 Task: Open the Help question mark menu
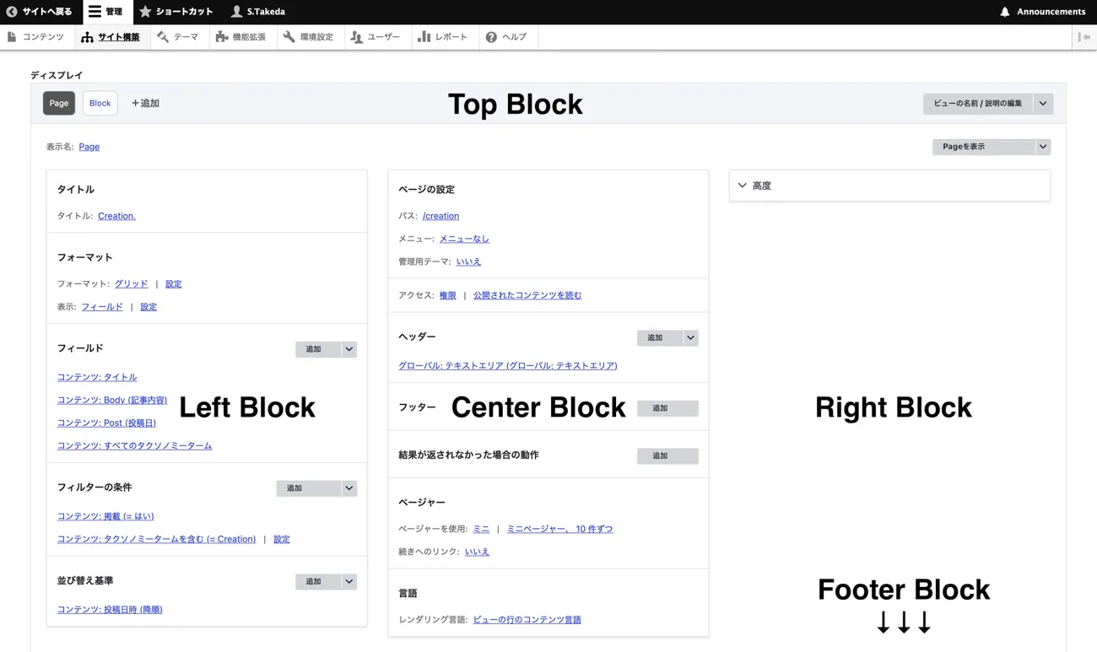[491, 37]
